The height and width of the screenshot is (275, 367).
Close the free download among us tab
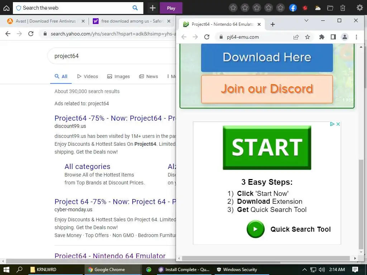(168, 21)
